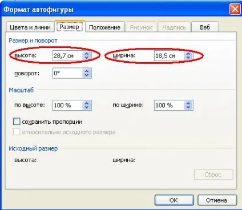
Task: Decrease по высоте scale down arrow
Action: pos(87,107)
